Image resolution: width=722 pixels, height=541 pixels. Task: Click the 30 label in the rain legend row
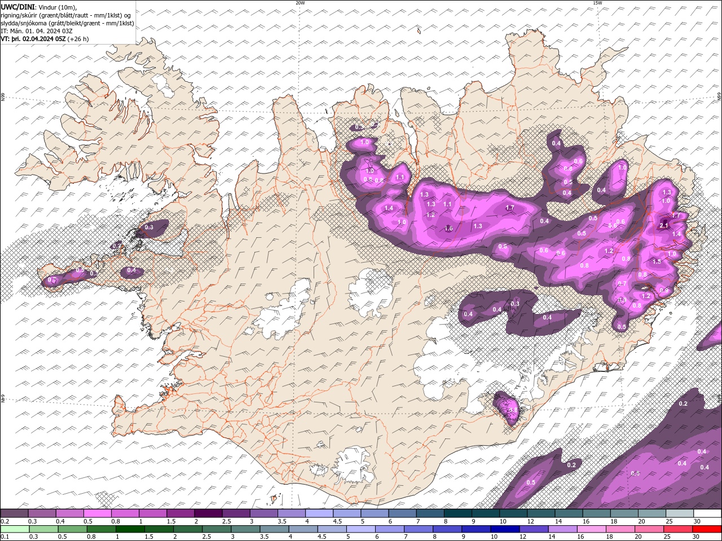(x=697, y=536)
